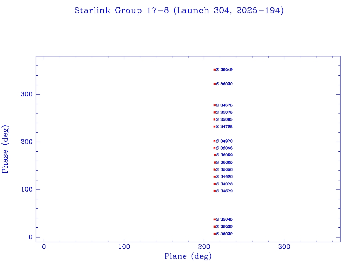Click the S 34978 satellite label
Viewport: 358px width, 269px height.
pos(224,184)
